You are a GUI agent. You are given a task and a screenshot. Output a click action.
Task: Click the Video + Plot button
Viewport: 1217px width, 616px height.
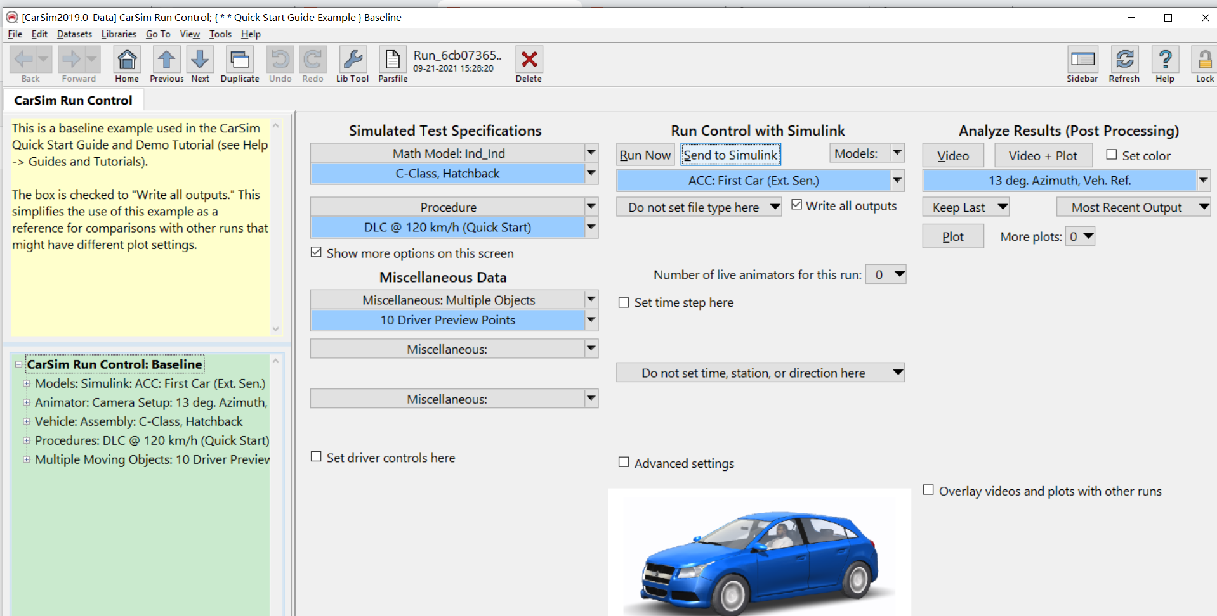(x=1043, y=155)
